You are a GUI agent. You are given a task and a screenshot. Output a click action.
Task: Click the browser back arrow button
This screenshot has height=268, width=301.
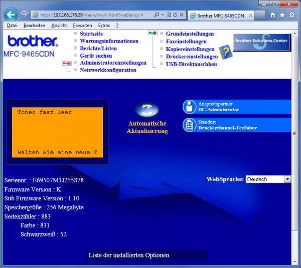click(x=11, y=15)
